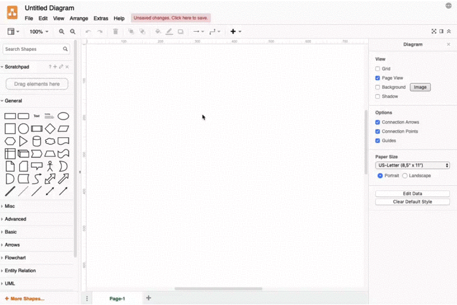Click the search magnifier in Search Shapes
The image size is (457, 305).
click(65, 49)
